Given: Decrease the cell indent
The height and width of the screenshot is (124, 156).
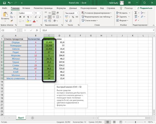Looking at the screenshot, I should click(46, 21).
